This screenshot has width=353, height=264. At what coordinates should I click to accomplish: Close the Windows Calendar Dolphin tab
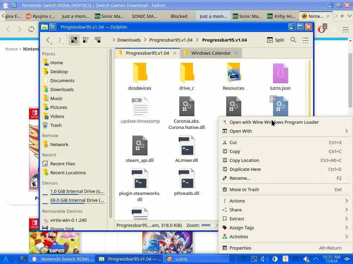[236, 53]
